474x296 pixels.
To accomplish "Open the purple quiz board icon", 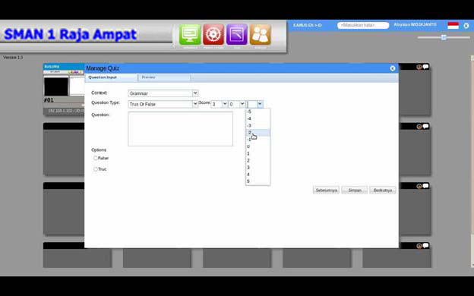I will [x=237, y=34].
